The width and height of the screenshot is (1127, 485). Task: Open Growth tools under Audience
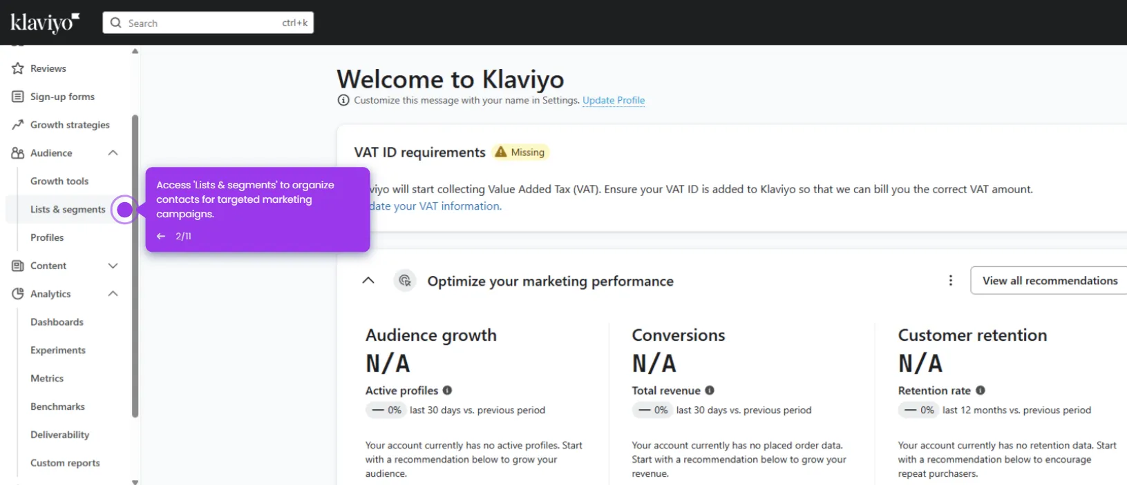tap(59, 181)
